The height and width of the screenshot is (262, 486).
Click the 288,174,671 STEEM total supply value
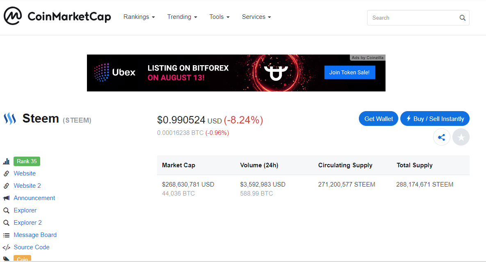click(425, 185)
